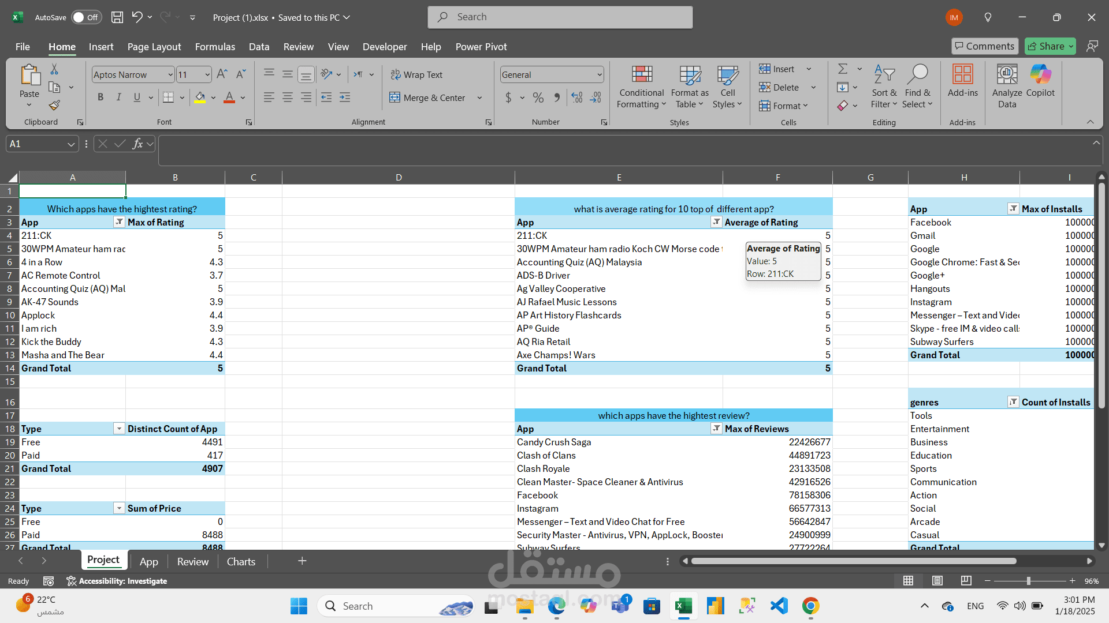This screenshot has height=623, width=1109.
Task: Click the Save icon in title bar
Action: pos(117,17)
